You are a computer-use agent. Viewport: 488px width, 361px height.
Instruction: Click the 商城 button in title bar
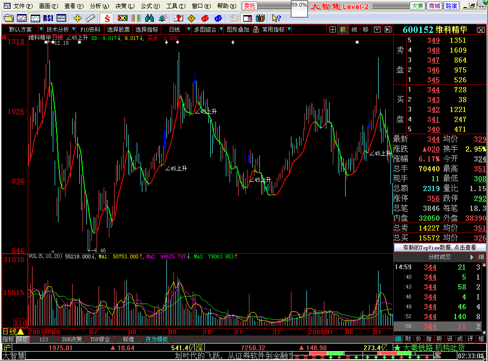point(434,6)
